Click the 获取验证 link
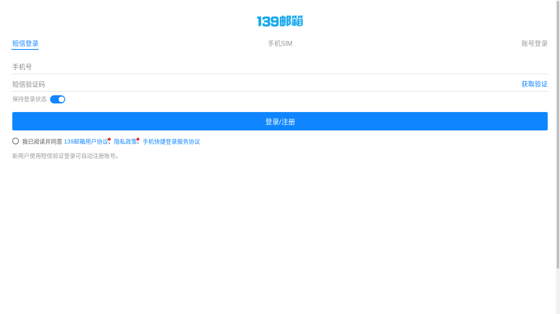This screenshot has width=560, height=314. [535, 84]
